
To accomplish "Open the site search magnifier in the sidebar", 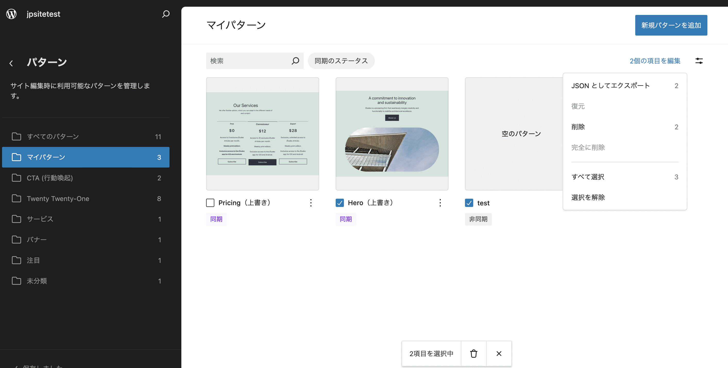I will pyautogui.click(x=166, y=14).
